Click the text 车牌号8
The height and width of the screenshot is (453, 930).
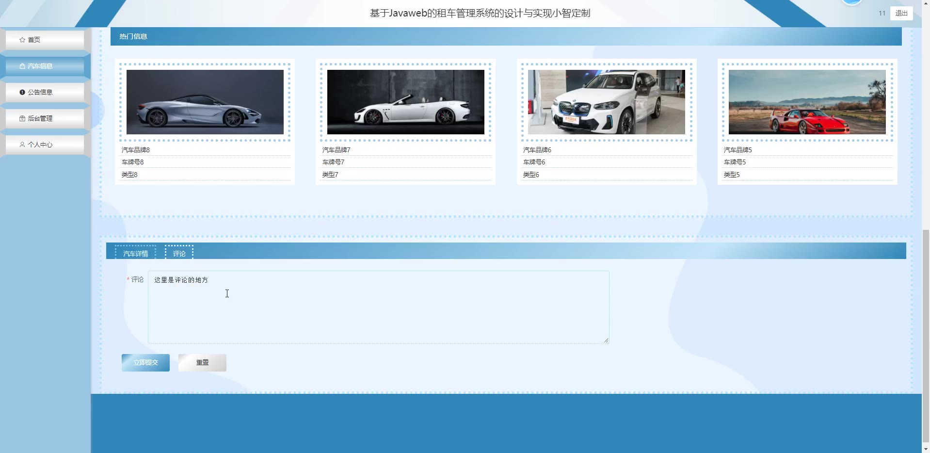pos(133,162)
